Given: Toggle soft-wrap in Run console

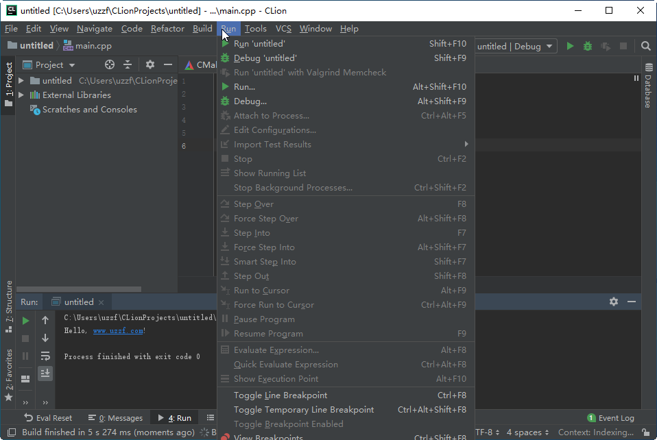Looking at the screenshot, I should tap(45, 356).
